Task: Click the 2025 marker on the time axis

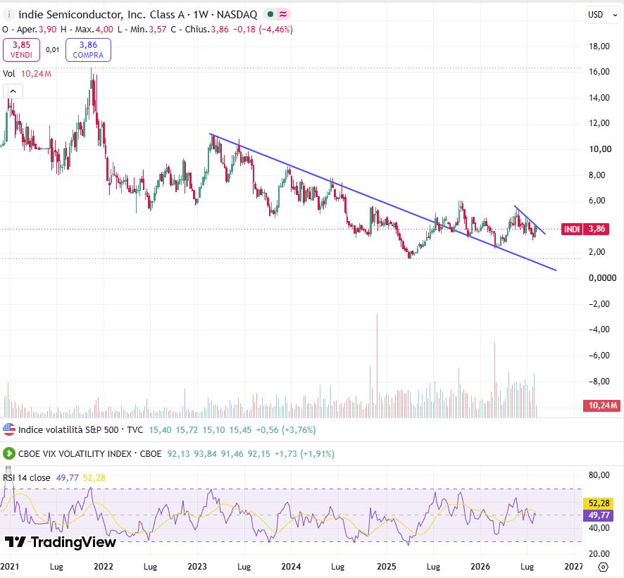Action: pyautogui.click(x=387, y=567)
